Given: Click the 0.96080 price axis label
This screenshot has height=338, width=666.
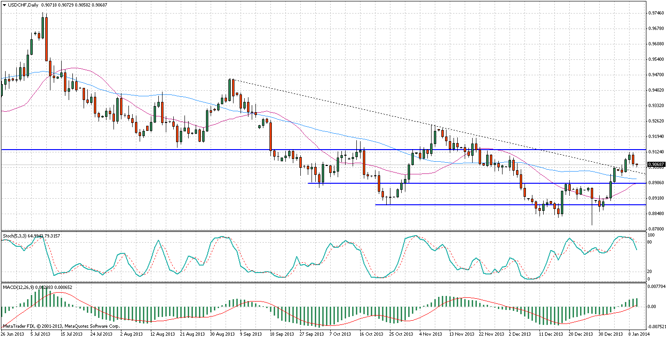Looking at the screenshot, I should click(x=656, y=45).
